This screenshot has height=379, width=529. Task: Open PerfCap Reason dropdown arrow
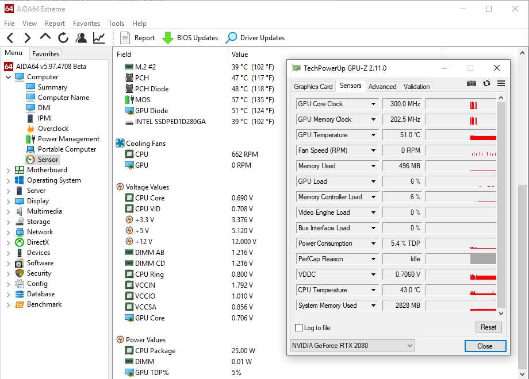[373, 259]
